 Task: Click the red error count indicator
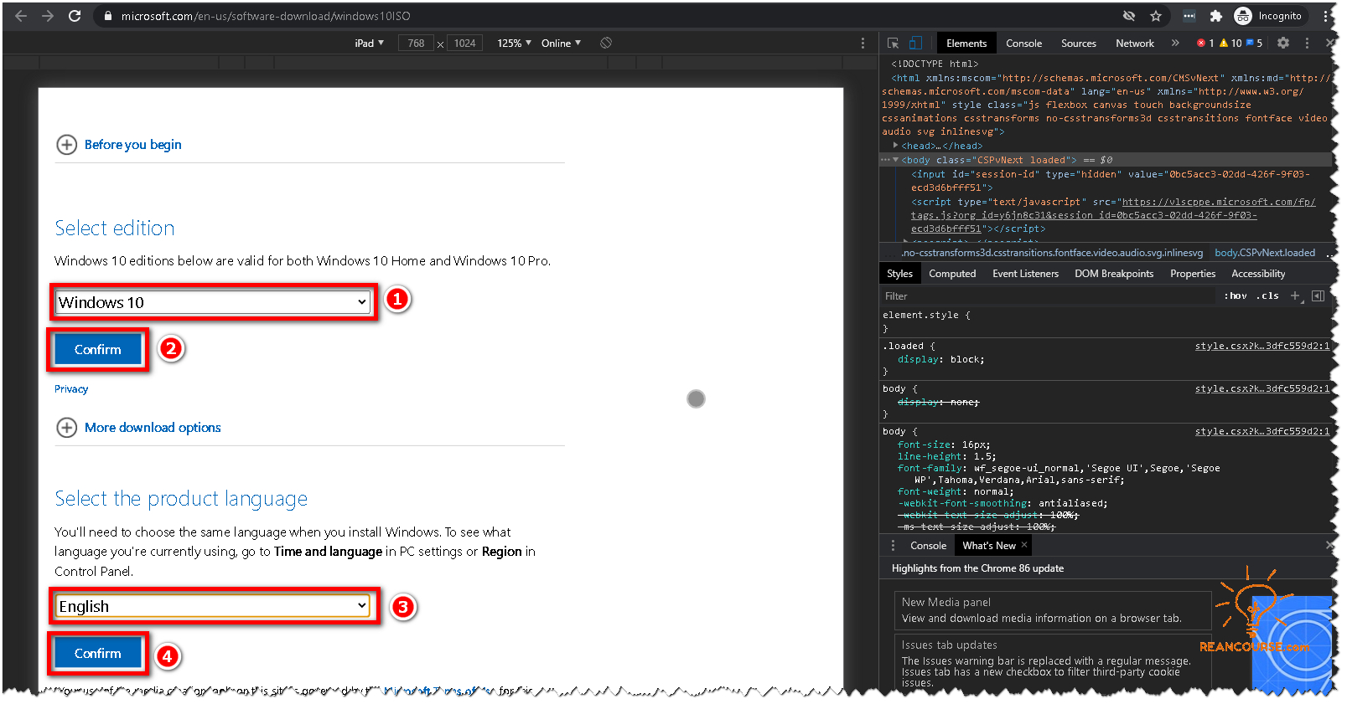[1205, 43]
